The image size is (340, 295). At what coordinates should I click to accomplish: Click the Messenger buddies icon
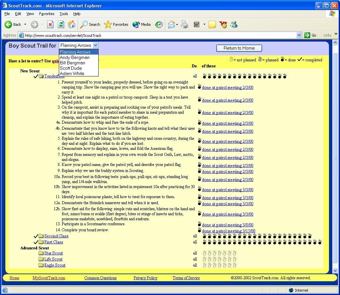(234, 24)
